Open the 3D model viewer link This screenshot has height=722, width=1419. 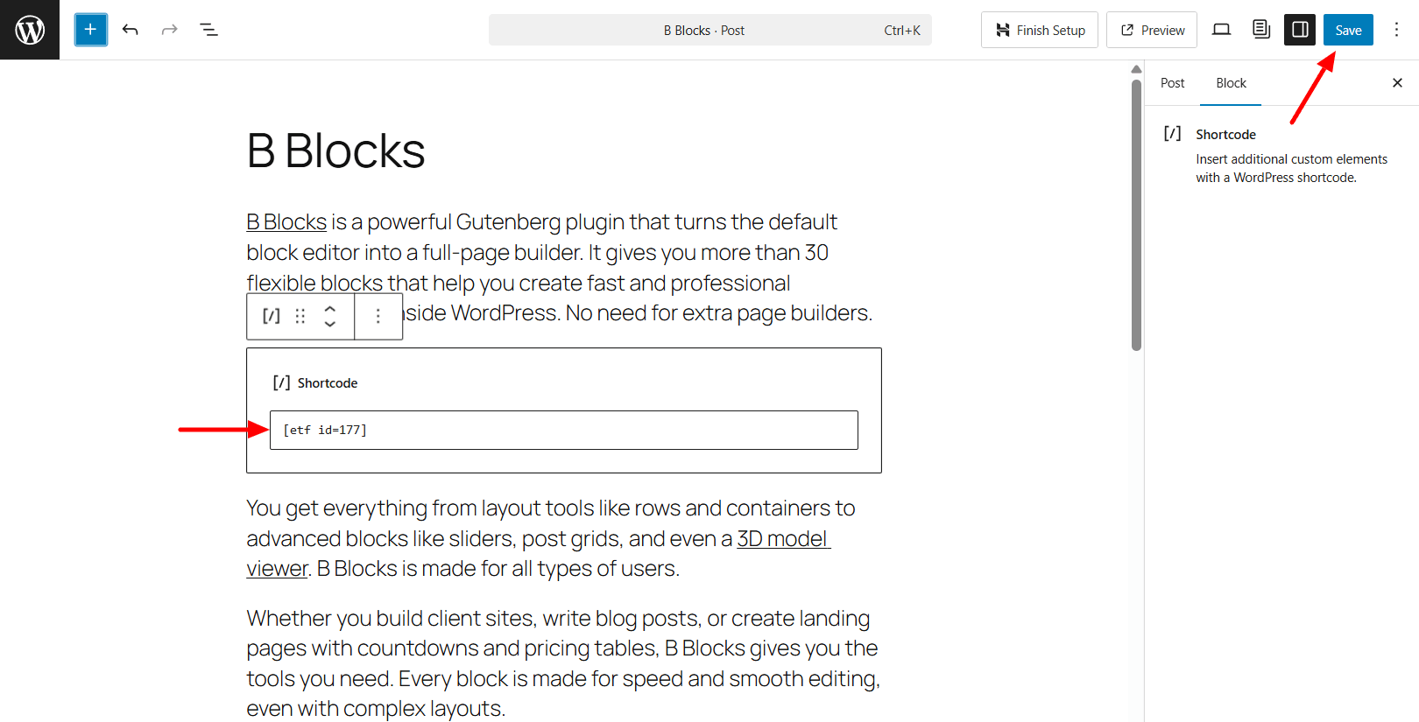(782, 538)
